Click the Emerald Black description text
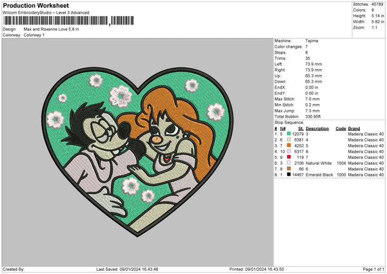The image size is (387, 274). [319, 174]
